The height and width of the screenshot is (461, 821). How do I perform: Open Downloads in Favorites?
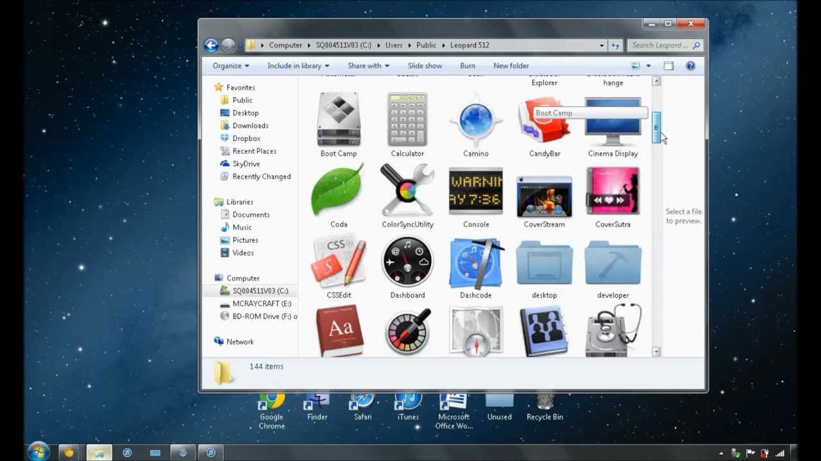point(250,125)
